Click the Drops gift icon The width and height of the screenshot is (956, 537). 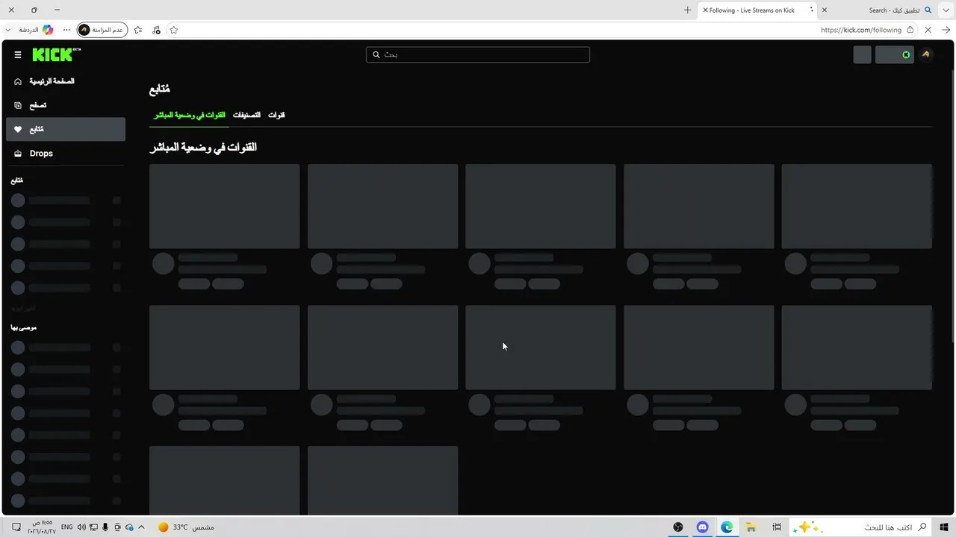coord(18,154)
